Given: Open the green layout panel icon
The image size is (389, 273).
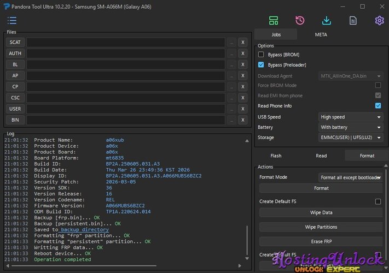Looking at the screenshot, I should (x=274, y=21).
